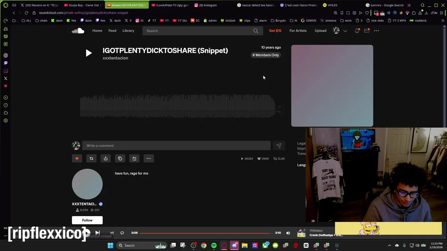View the 231 tracks count
The image size is (447, 251).
coord(95,210)
